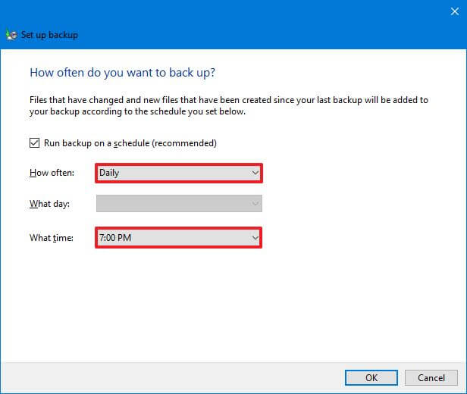This screenshot has height=394, width=467.
Task: Uncheck the Run backup on a schedule checkbox
Action: click(x=34, y=142)
